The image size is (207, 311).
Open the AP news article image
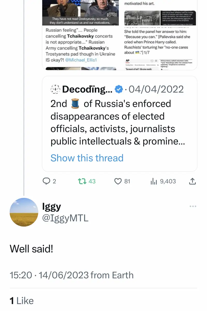159,64
